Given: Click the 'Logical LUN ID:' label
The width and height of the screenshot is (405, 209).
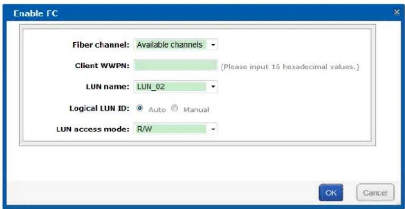Looking at the screenshot, I should (x=99, y=108).
